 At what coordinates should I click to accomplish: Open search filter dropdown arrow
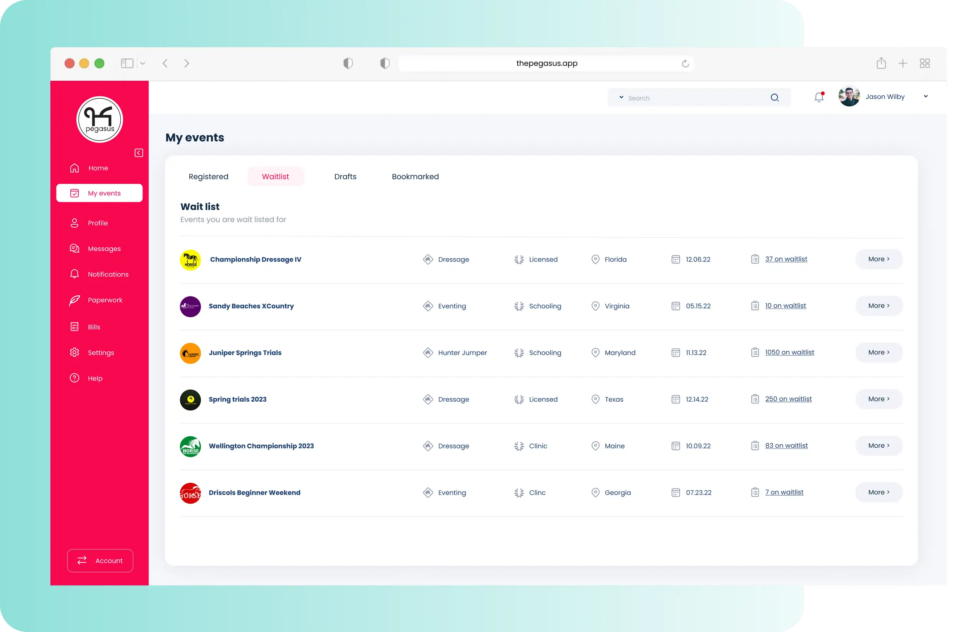pos(621,98)
